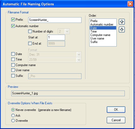135x129 pixels.
Task: Expand the Time format dropdown
Action: tap(79, 60)
